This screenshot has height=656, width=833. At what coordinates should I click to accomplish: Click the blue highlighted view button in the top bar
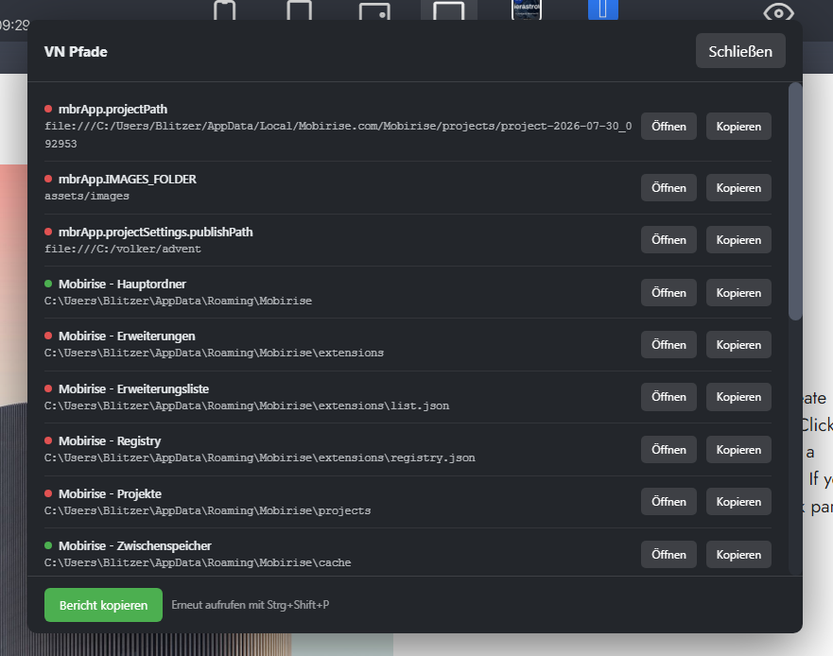[x=603, y=10]
